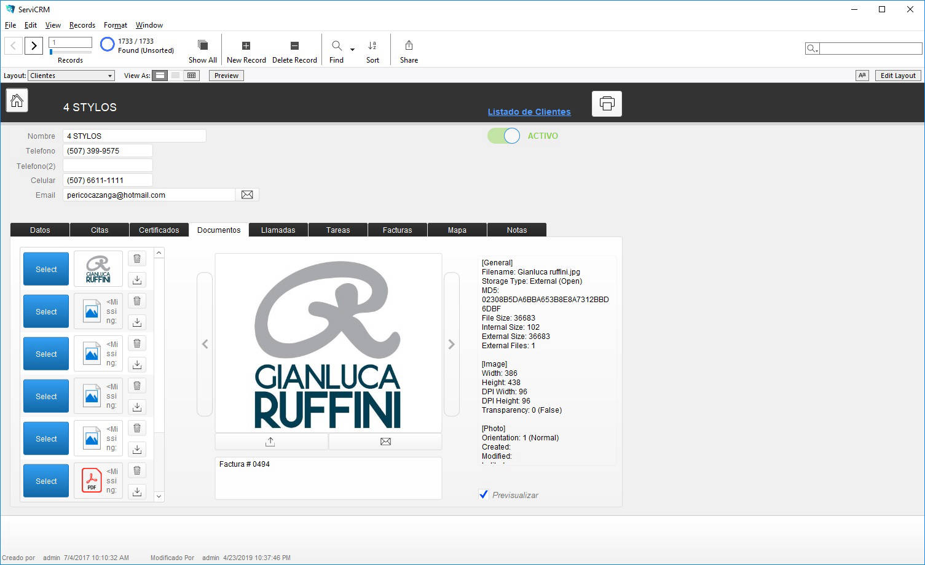Click the document list scroll down arrow
This screenshot has height=565, width=925.
(159, 496)
